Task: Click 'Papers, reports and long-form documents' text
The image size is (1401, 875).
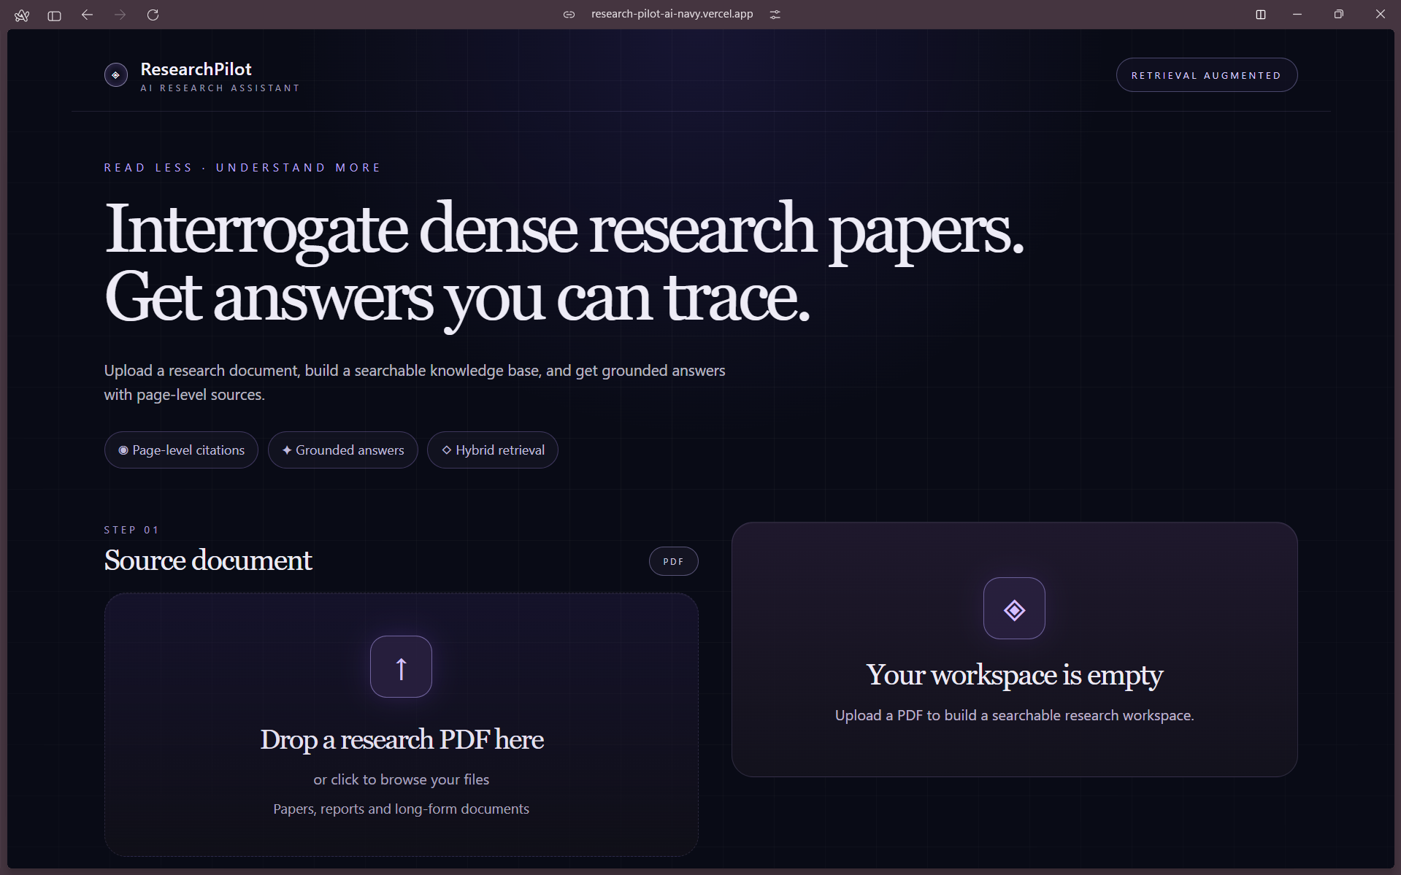Action: 402,809
